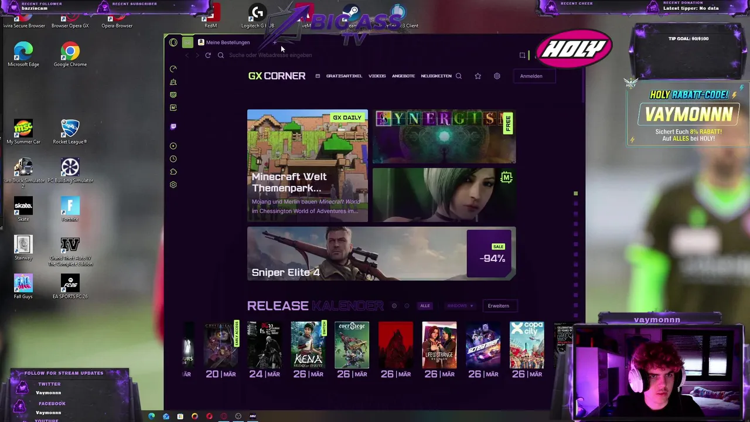Select the Microsoft Edge desktop icon
This screenshot has height=422, width=750.
click(x=23, y=55)
